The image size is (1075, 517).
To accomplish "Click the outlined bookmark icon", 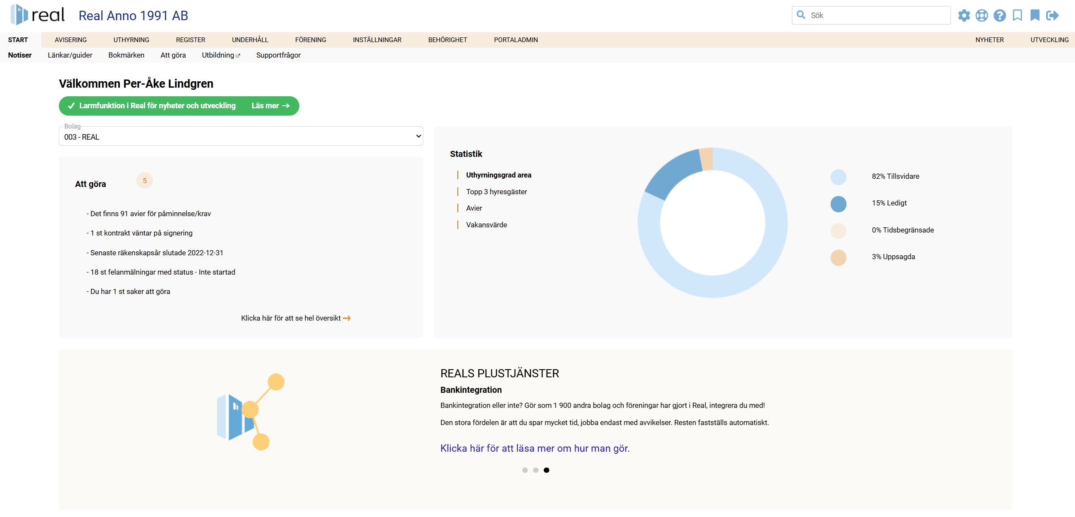I will 1017,15.
